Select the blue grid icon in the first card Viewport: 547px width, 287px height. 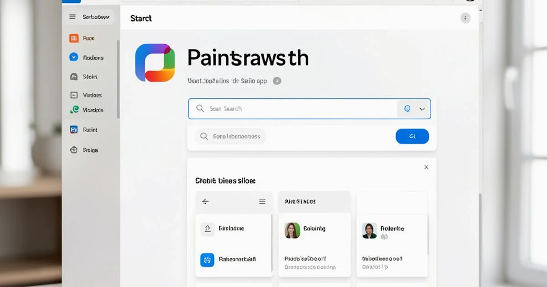(207, 260)
